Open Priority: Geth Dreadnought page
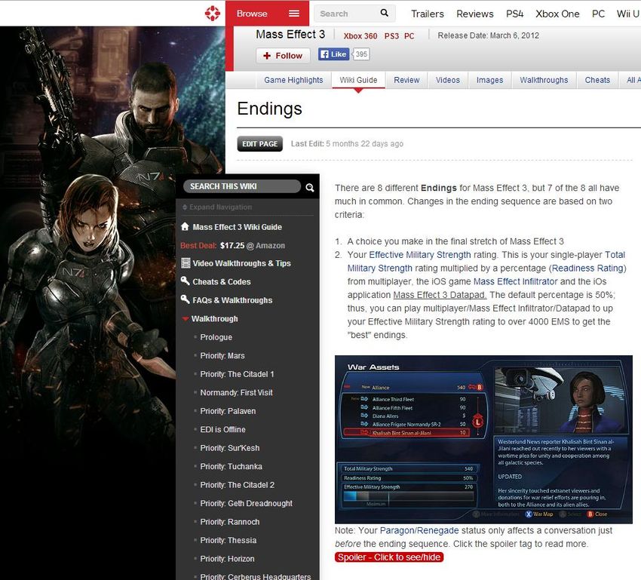This screenshot has height=580, width=641. coord(246,503)
